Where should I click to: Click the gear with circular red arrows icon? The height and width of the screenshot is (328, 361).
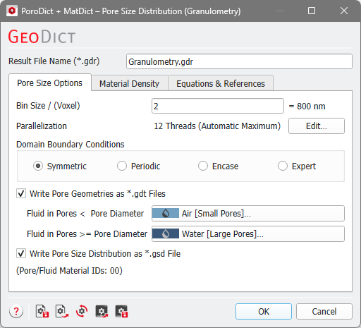tap(82, 311)
